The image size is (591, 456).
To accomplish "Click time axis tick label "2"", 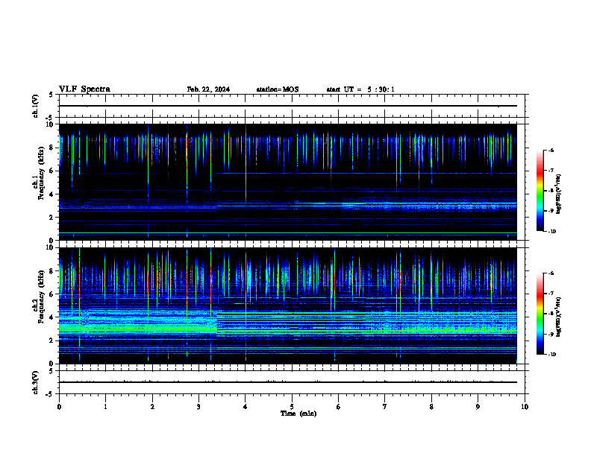I will [x=152, y=407].
